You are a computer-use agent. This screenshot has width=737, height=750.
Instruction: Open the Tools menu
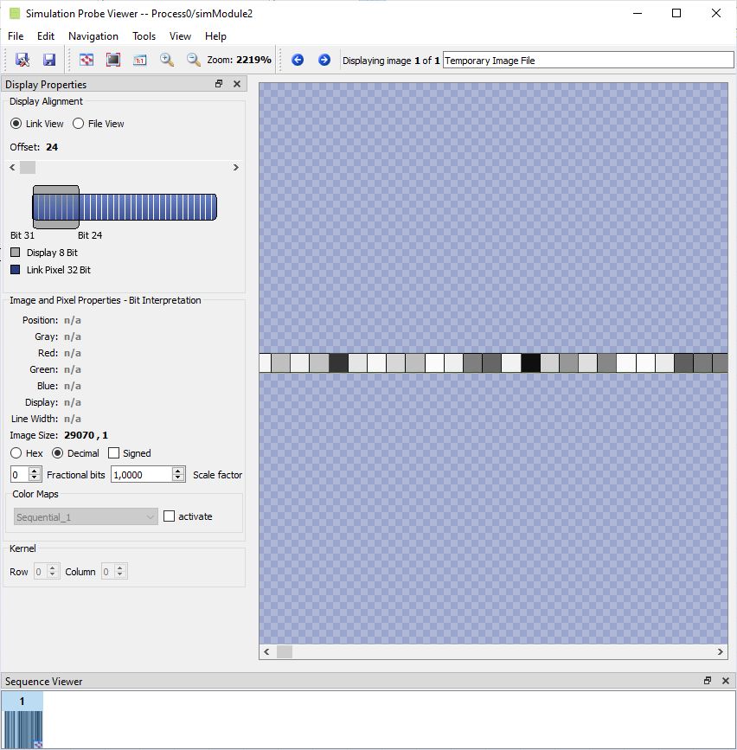coord(144,35)
